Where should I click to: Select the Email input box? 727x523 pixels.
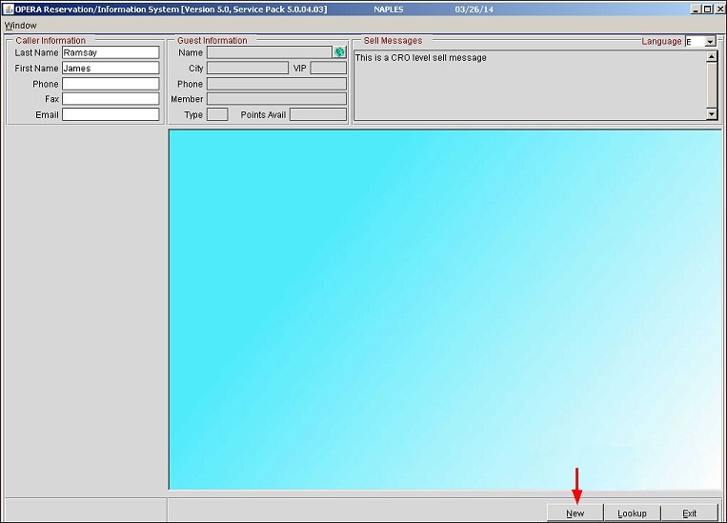[111, 114]
